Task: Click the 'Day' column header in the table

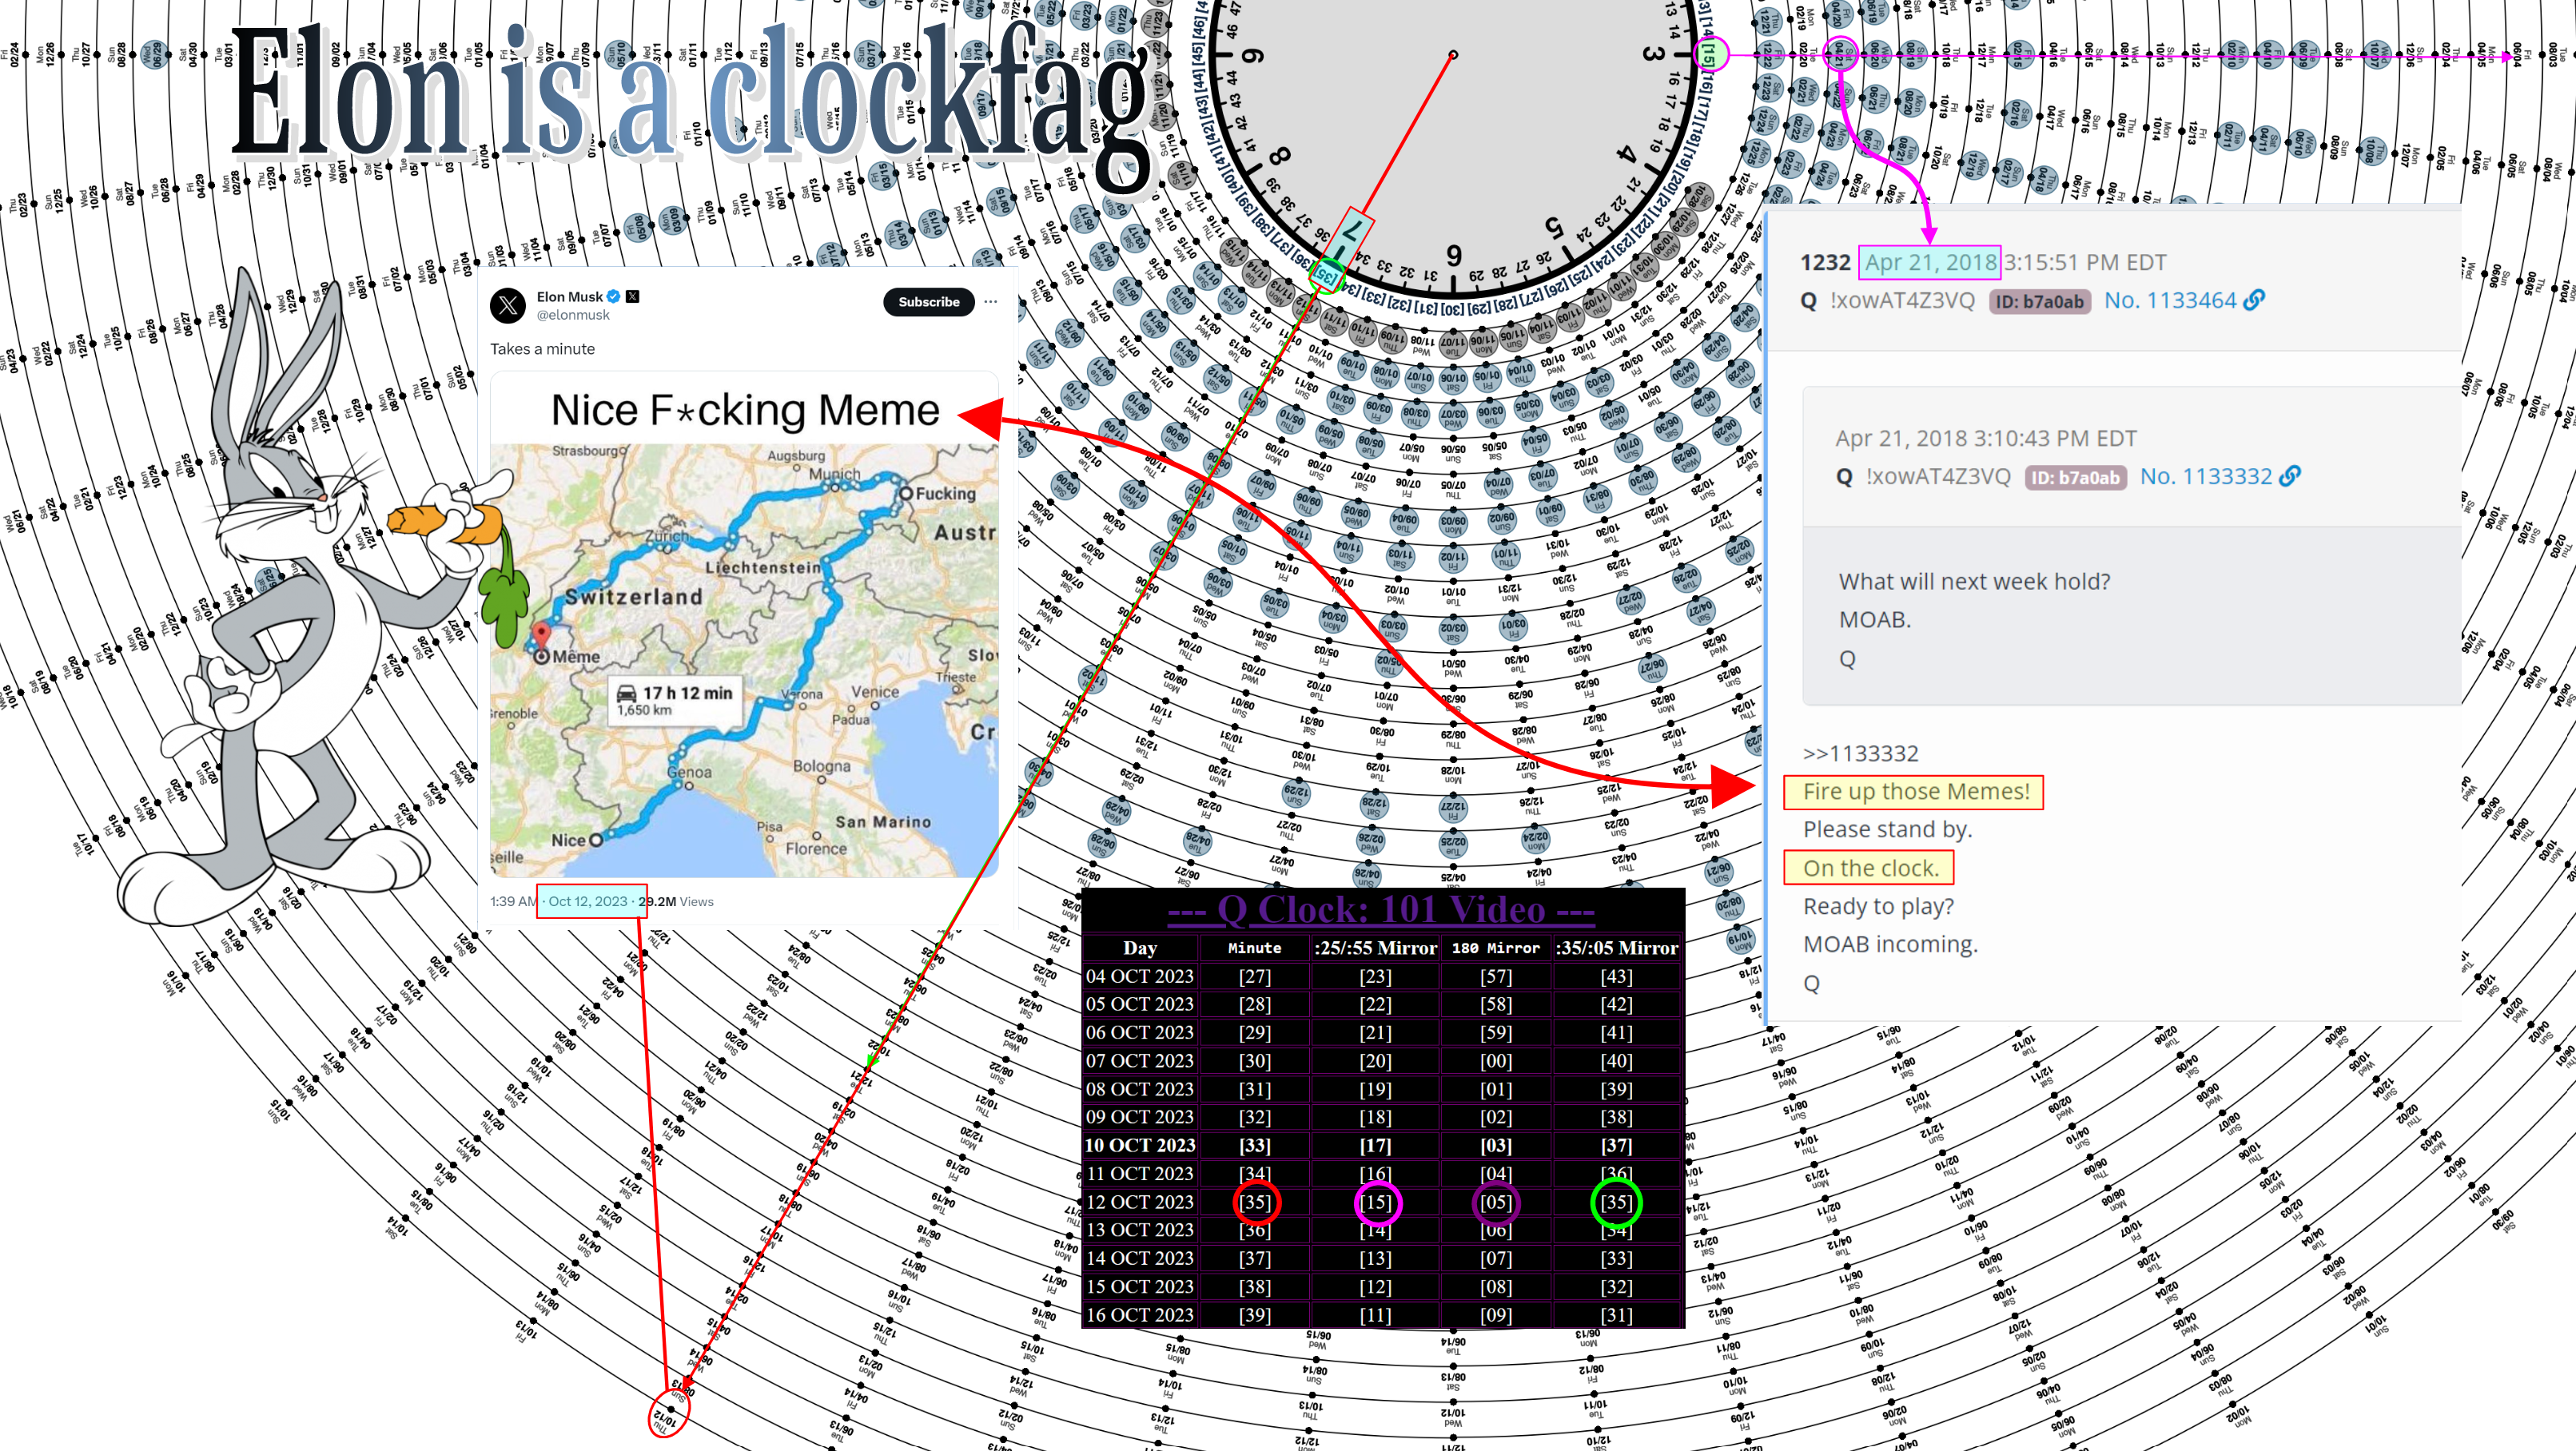Action: point(1140,948)
